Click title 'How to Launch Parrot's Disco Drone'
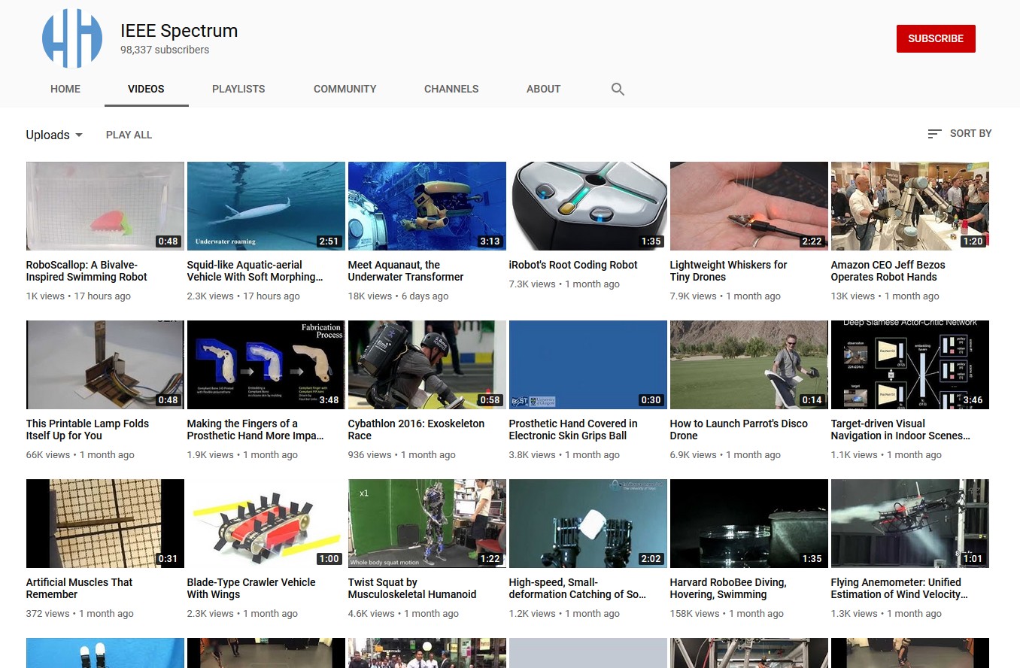Image resolution: width=1020 pixels, height=668 pixels. point(739,430)
